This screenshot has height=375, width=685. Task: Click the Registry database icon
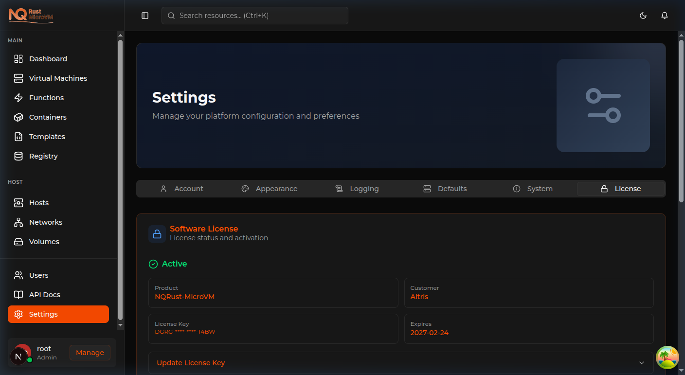coord(18,156)
